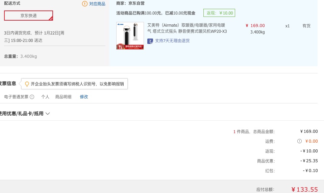Click the 7-day return badge icon
Viewport: 324px width, 193px height.
coord(150,41)
